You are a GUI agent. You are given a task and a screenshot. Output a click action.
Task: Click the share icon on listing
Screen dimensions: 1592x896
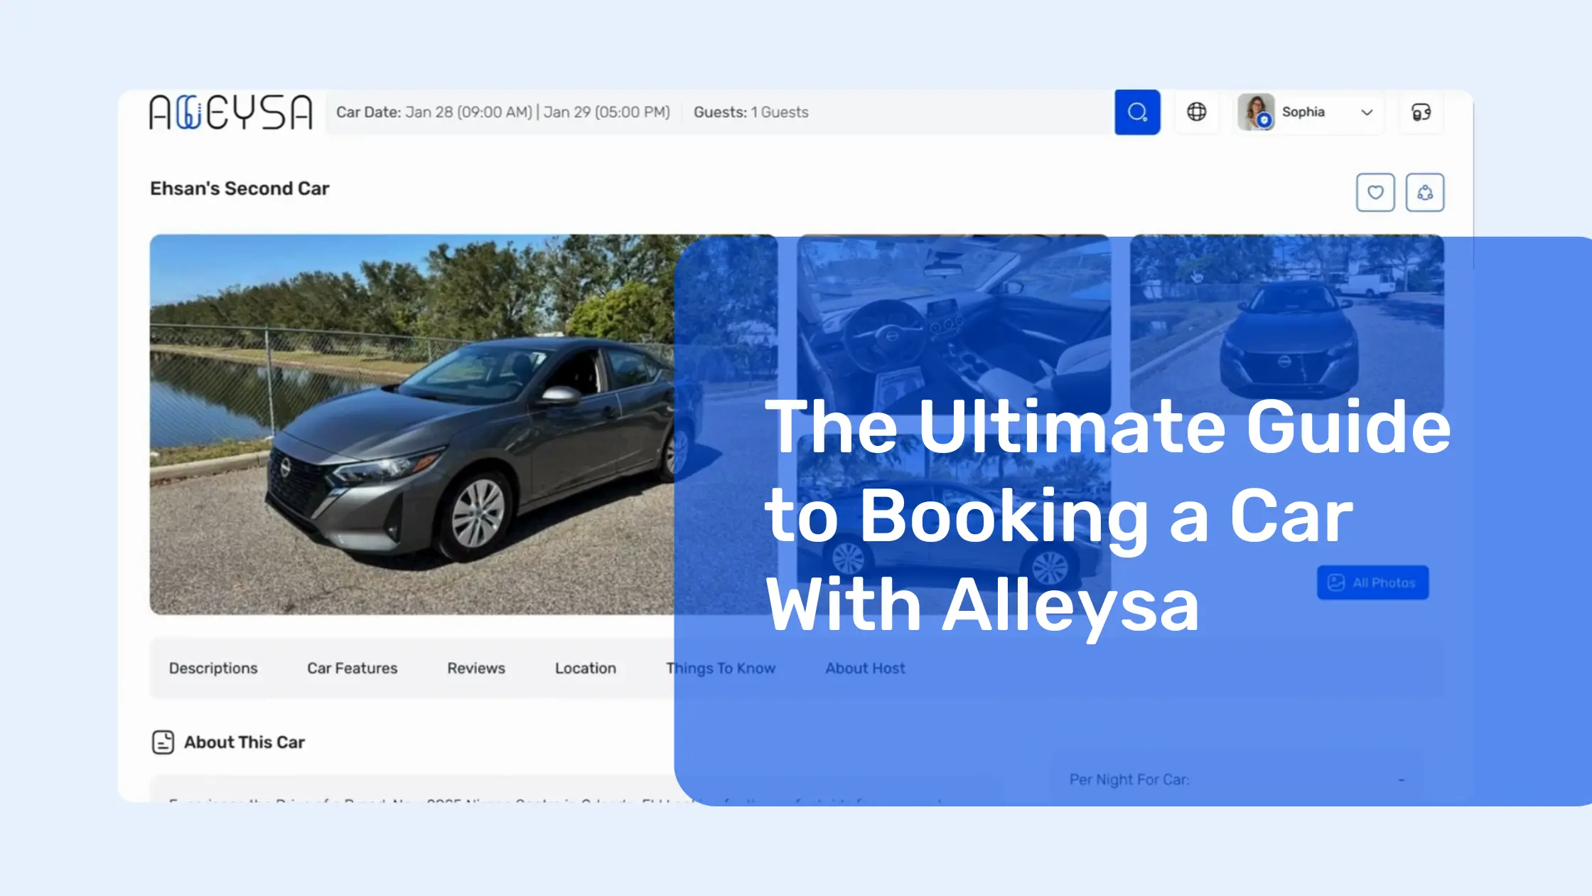coord(1425,193)
